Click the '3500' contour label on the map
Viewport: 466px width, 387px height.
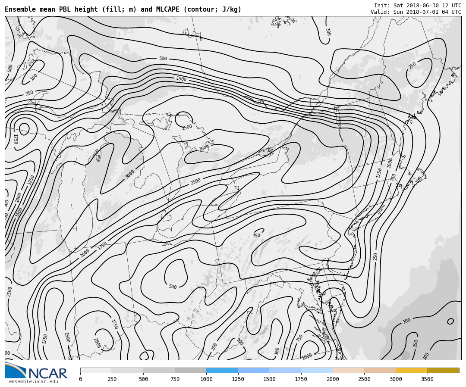point(204,148)
